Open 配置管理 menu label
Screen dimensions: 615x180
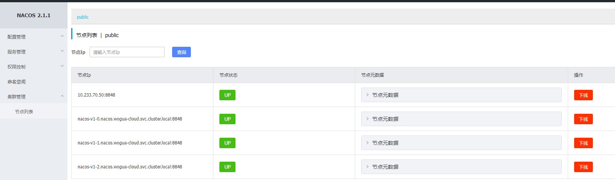click(16, 37)
